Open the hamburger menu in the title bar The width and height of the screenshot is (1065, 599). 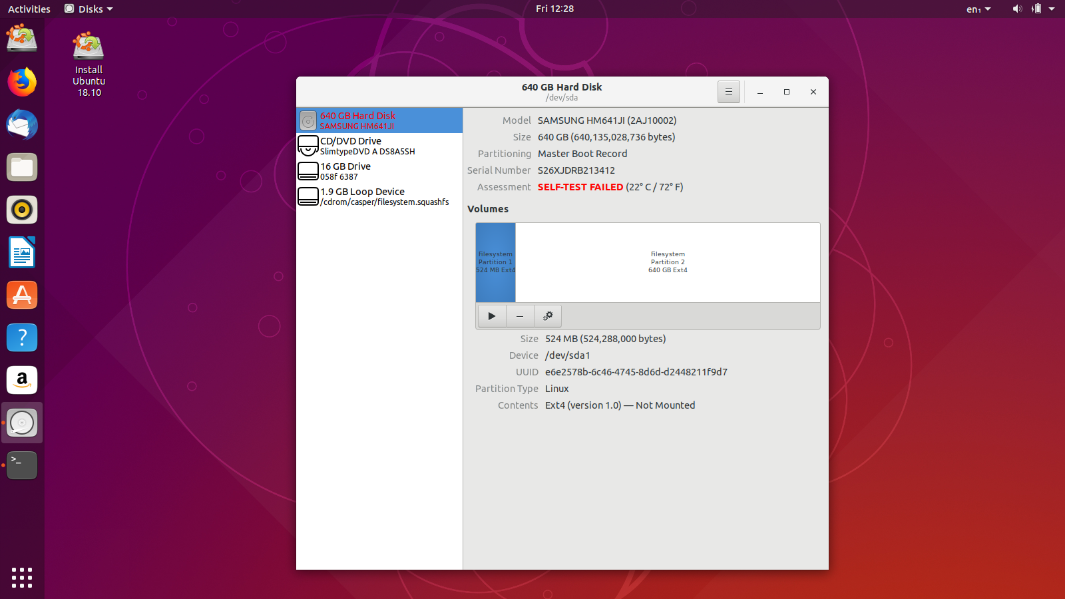coord(728,92)
